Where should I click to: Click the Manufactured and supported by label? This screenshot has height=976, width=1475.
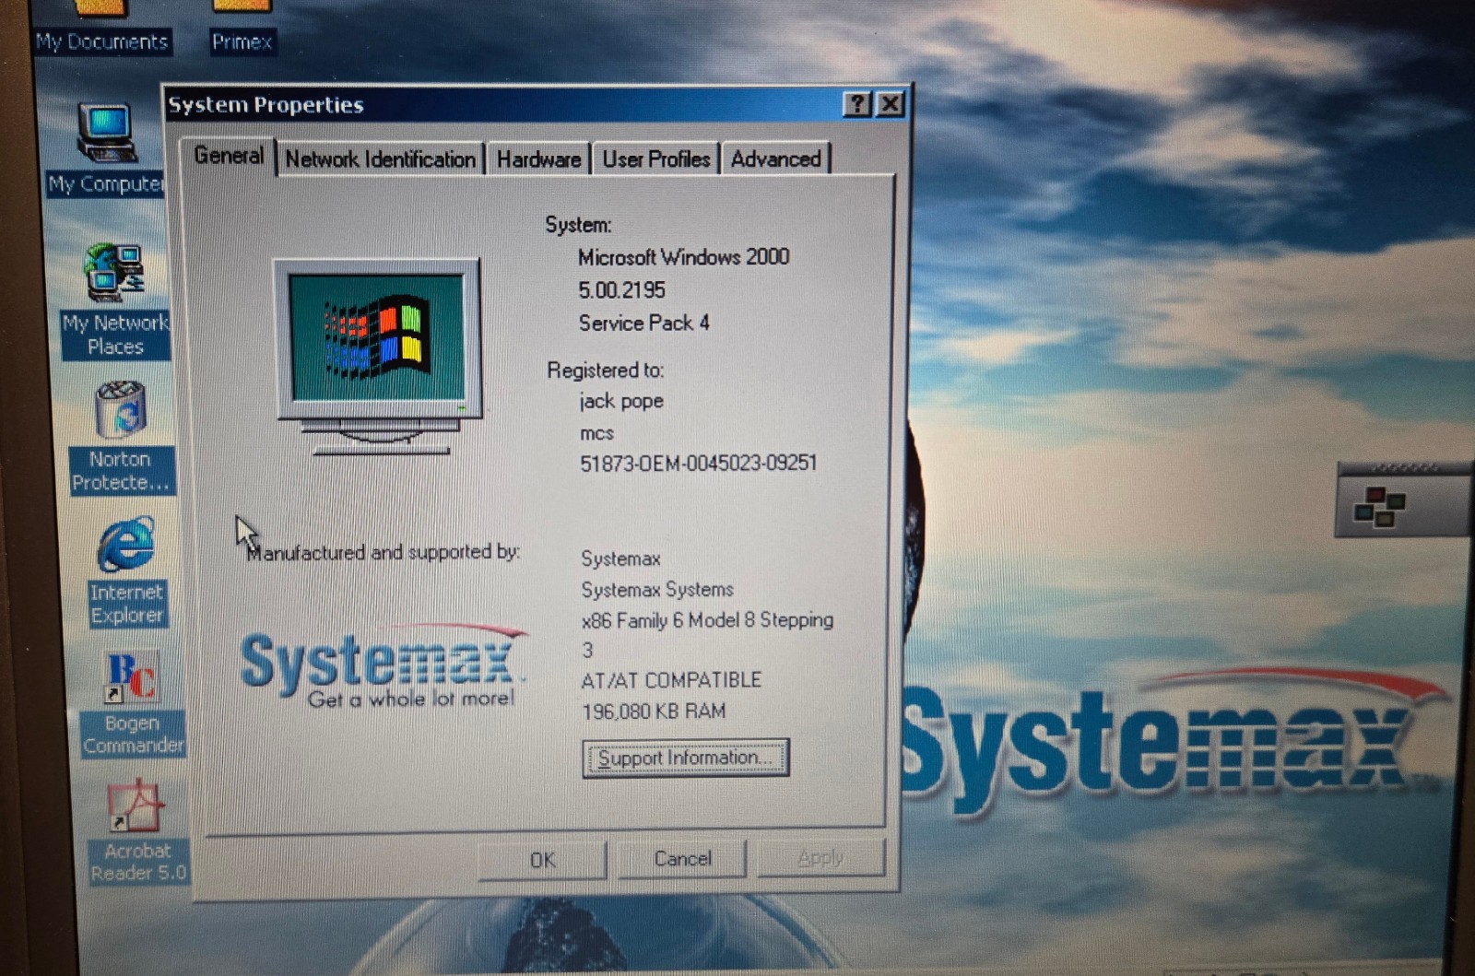point(383,552)
